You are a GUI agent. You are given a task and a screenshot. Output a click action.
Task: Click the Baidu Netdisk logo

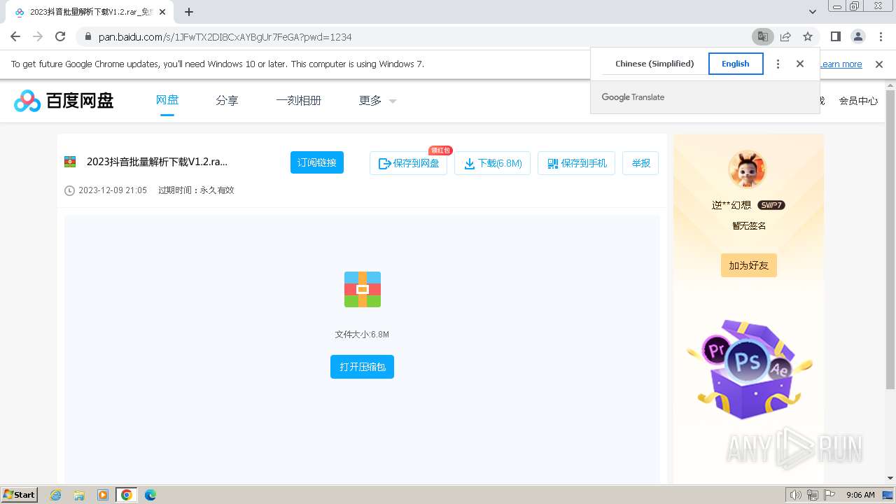[x=64, y=101]
